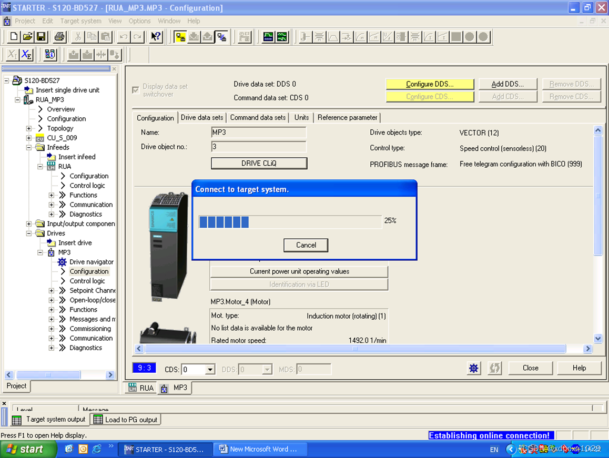The image size is (609, 458).
Task: Click the Paste clipboard icon
Action: click(x=105, y=37)
